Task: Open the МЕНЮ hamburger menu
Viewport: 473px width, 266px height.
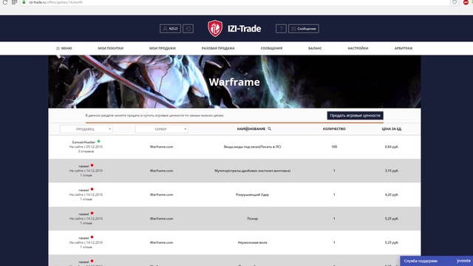Action: (64, 48)
